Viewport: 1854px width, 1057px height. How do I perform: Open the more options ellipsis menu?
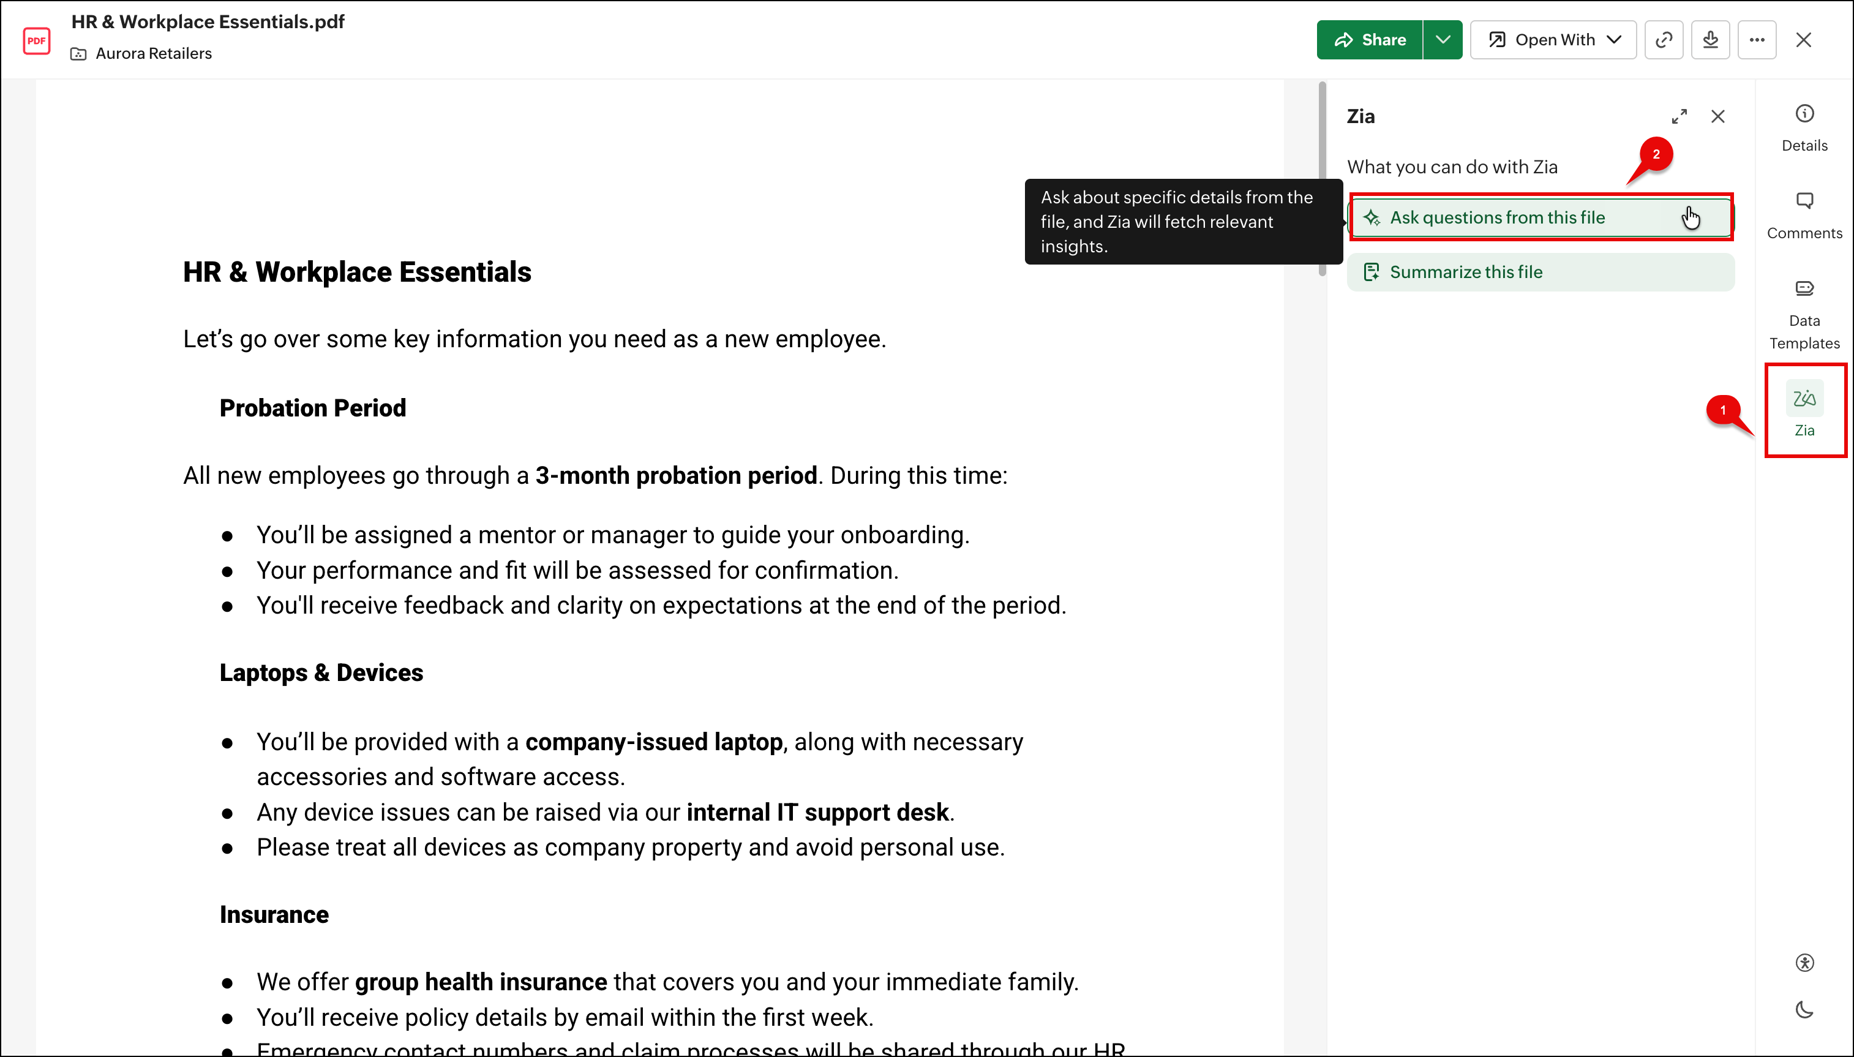(1757, 40)
